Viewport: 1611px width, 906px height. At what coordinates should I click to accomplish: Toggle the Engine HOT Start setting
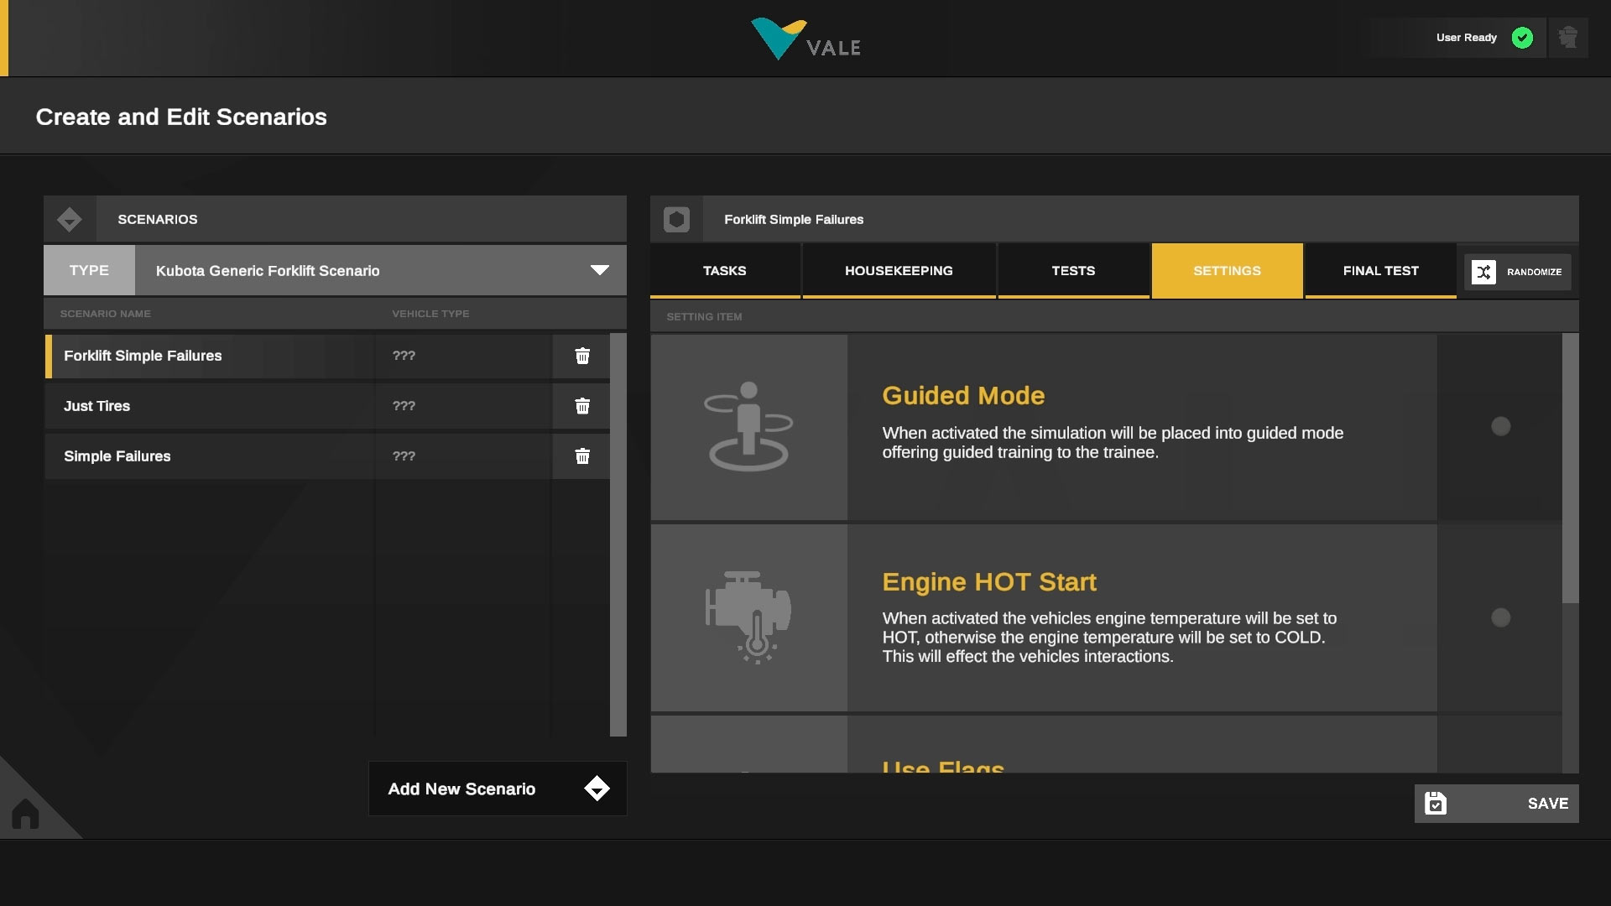point(1500,617)
